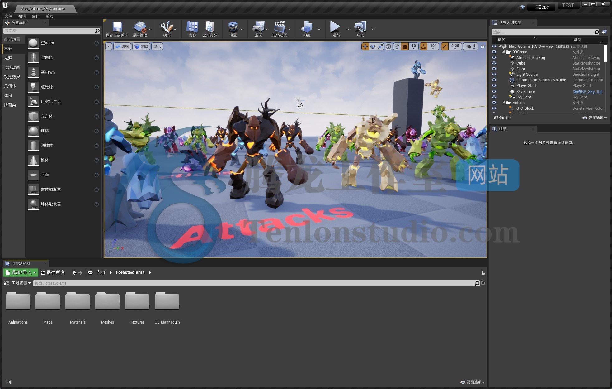This screenshot has width=612, height=389.
Task: Select the scale gizmo tool in viewport
Action: click(380, 46)
